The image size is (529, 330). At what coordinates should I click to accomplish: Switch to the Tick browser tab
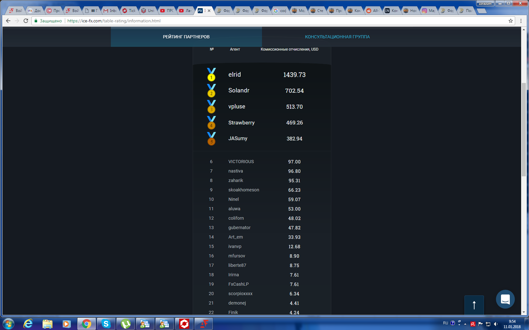[x=129, y=11]
